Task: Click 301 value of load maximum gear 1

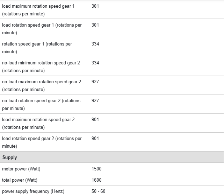Action: click(95, 6)
